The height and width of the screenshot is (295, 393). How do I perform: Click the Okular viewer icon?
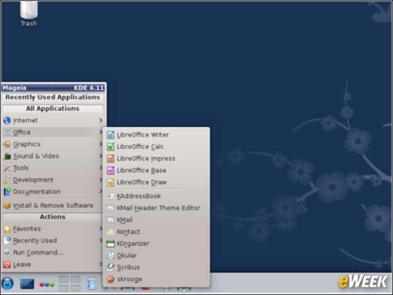click(111, 256)
